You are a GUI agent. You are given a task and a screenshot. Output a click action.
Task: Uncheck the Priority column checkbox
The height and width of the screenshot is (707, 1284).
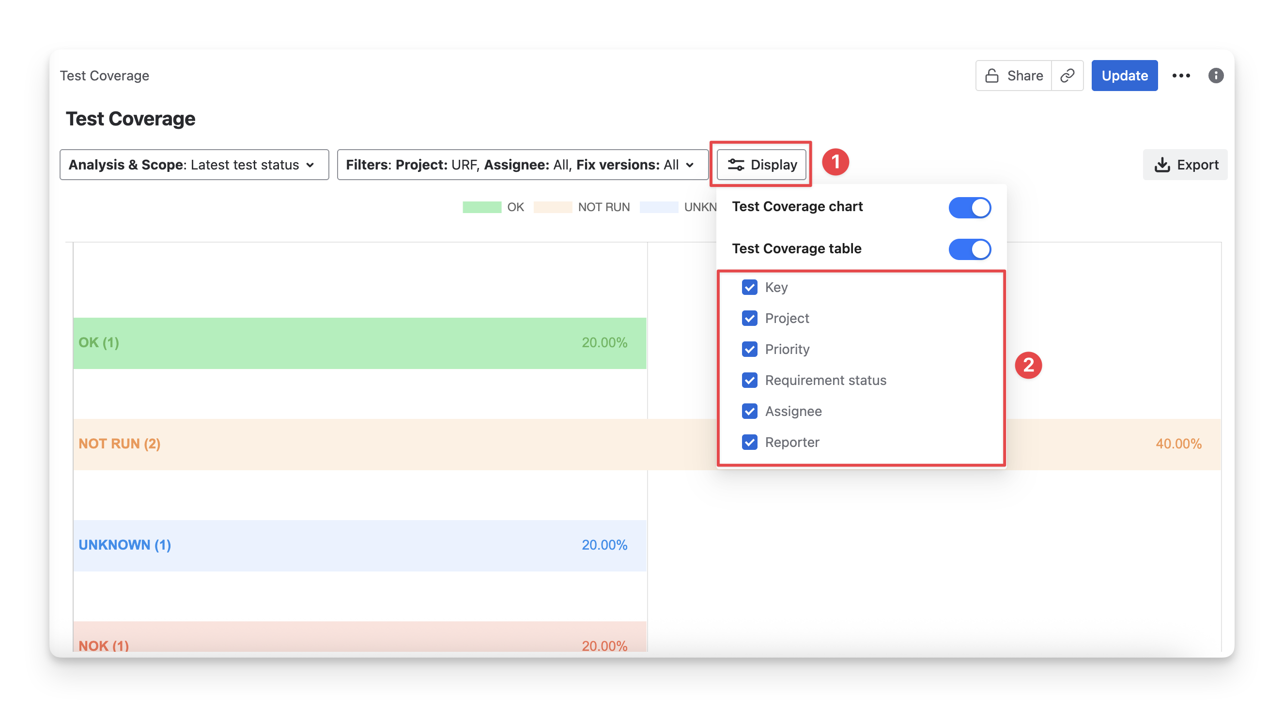[749, 349]
